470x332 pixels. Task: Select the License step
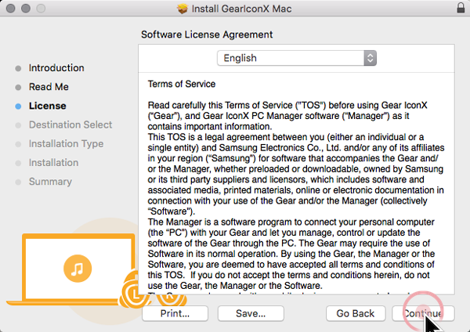point(47,106)
